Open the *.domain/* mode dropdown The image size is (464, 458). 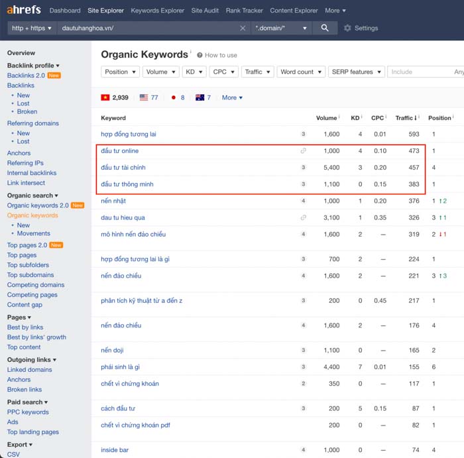click(x=281, y=28)
